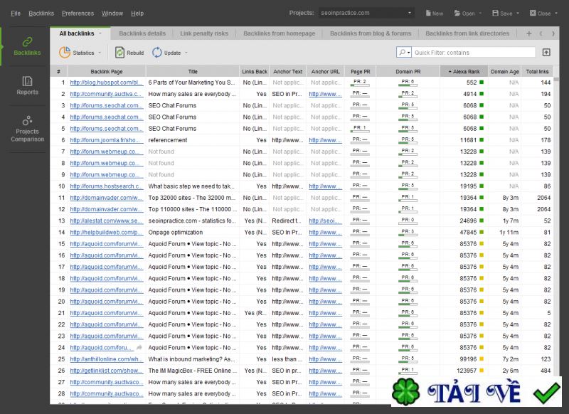Click the Rebuild workspace icon
569x414 pixels.
tap(119, 53)
